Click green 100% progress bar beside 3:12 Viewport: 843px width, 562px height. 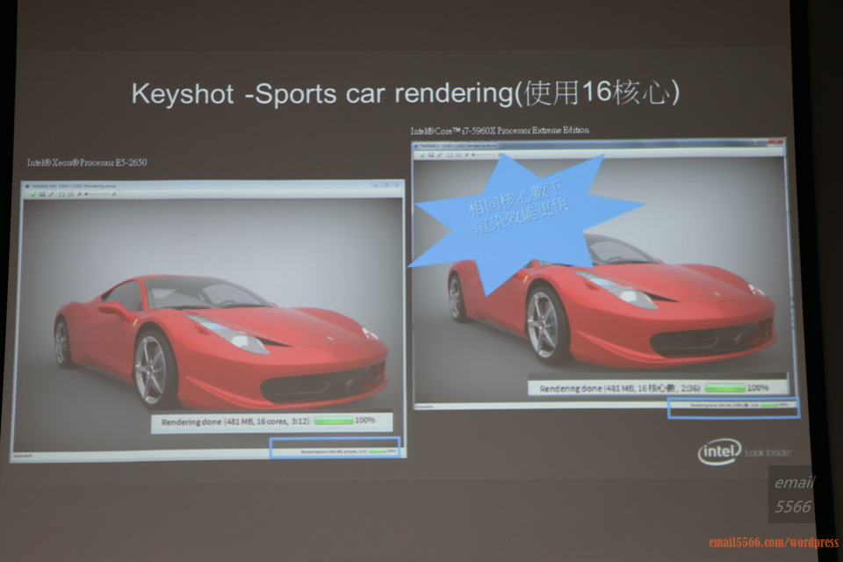point(334,421)
